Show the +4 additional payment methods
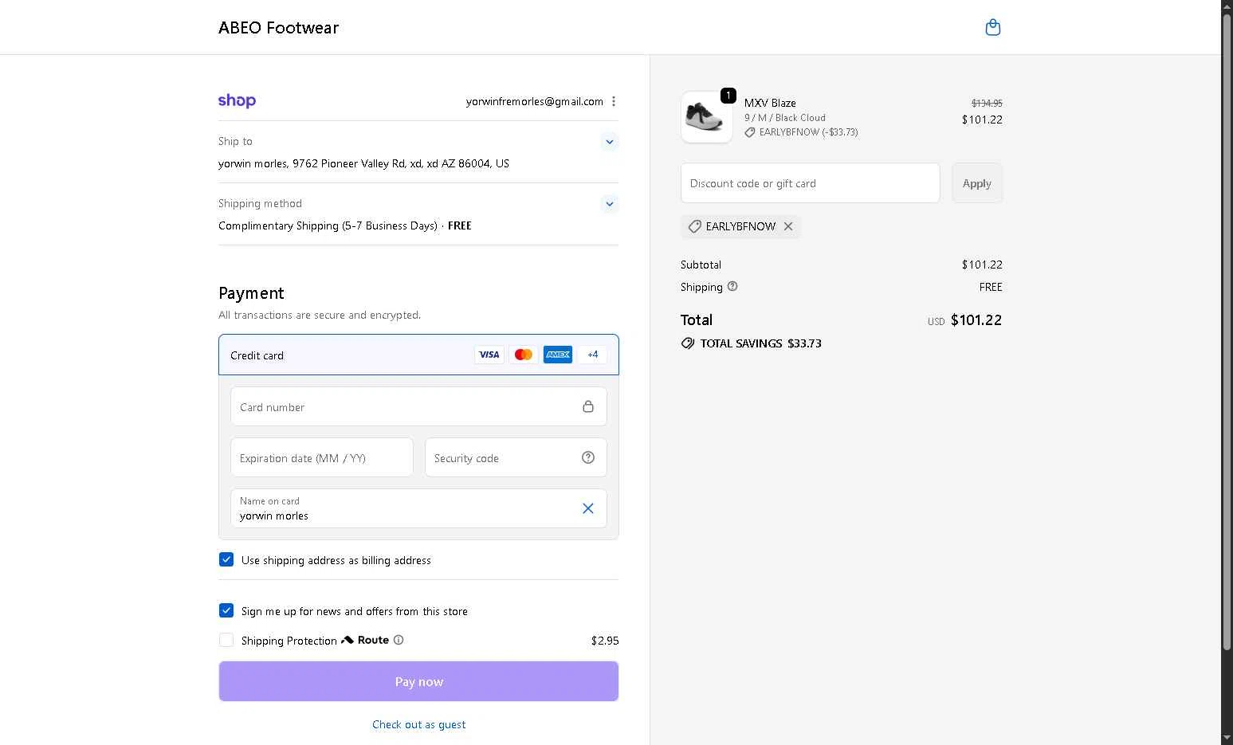Image resolution: width=1233 pixels, height=745 pixels. [x=592, y=355]
